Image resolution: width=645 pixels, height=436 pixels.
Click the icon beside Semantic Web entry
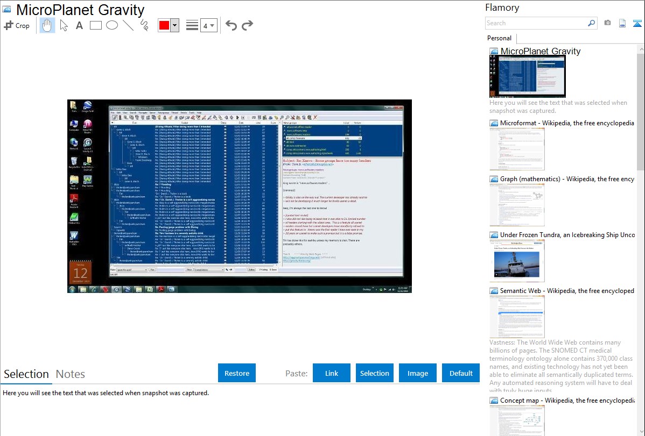[x=494, y=290]
